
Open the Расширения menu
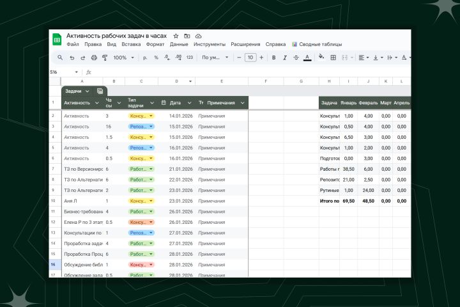point(245,44)
